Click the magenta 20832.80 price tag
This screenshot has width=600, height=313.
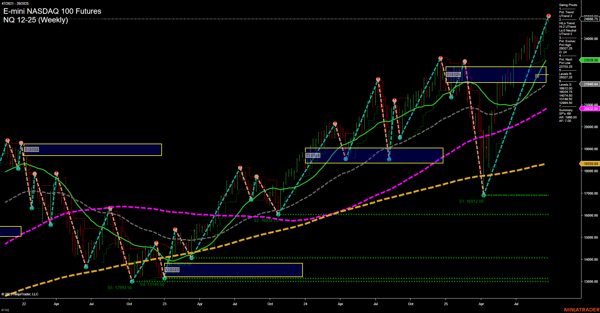point(591,109)
